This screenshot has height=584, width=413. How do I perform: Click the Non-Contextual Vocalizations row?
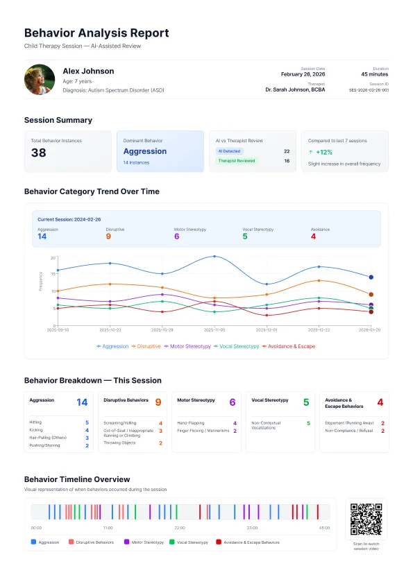click(280, 425)
